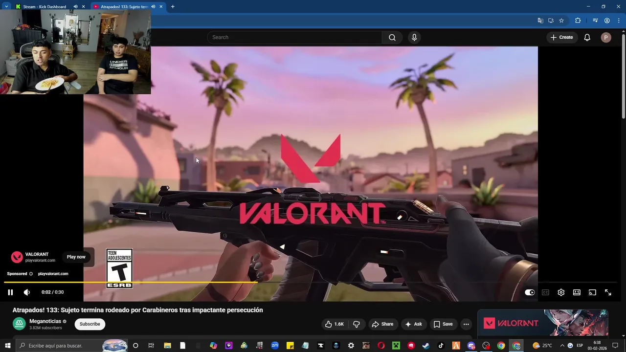626x352 pixels.
Task: Open the Chrome profile icon
Action: 607,21
